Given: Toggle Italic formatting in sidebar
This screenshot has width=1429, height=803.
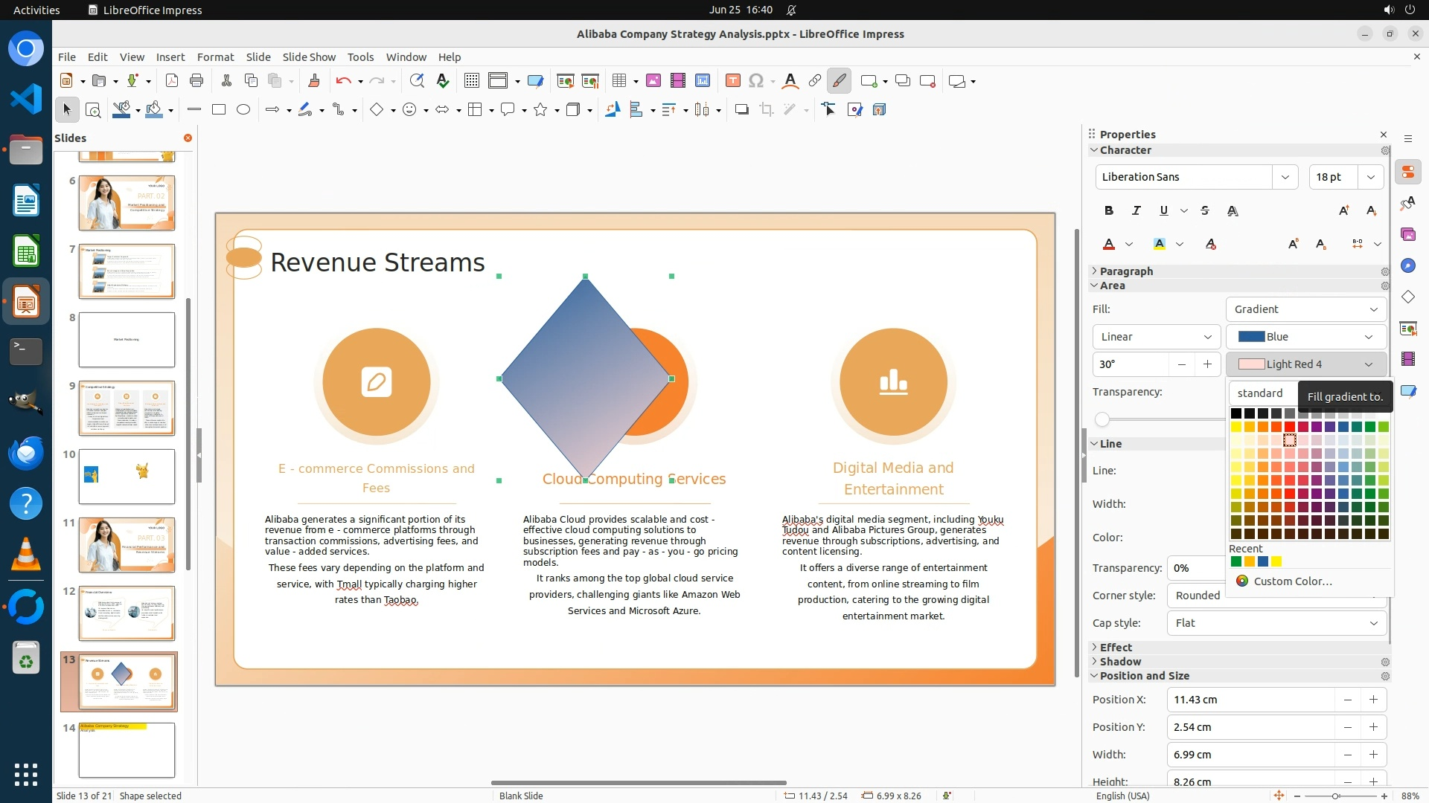Looking at the screenshot, I should click(x=1136, y=211).
